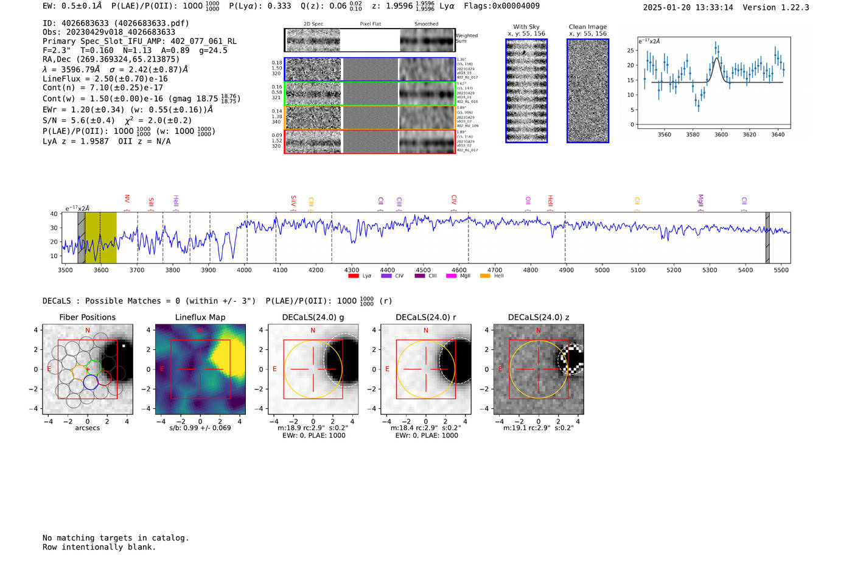852x580 pixels.
Task: Click the Lyα red legend swatch
Action: point(353,276)
